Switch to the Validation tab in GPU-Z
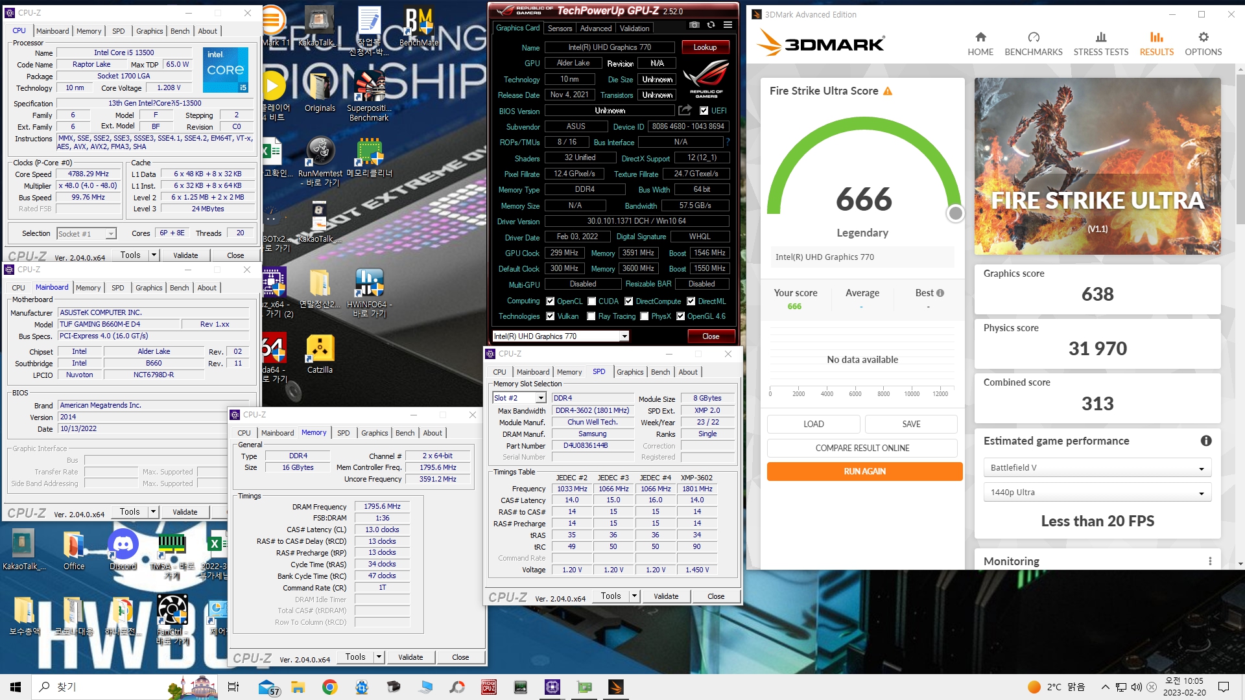1245x700 pixels. coord(634,29)
